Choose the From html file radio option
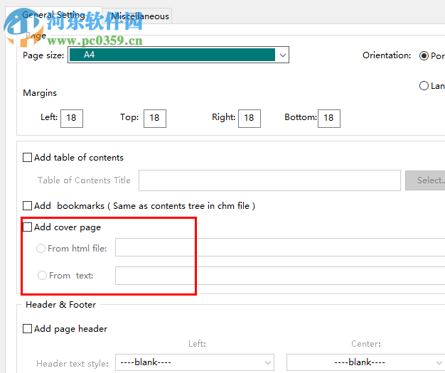This screenshot has width=445, height=373. (x=41, y=249)
